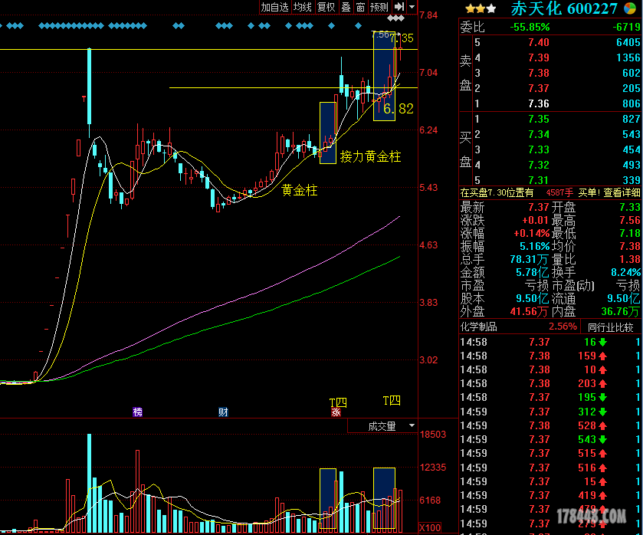Click the 委比 value -55.85%
This screenshot has width=643, height=535.
click(x=530, y=27)
